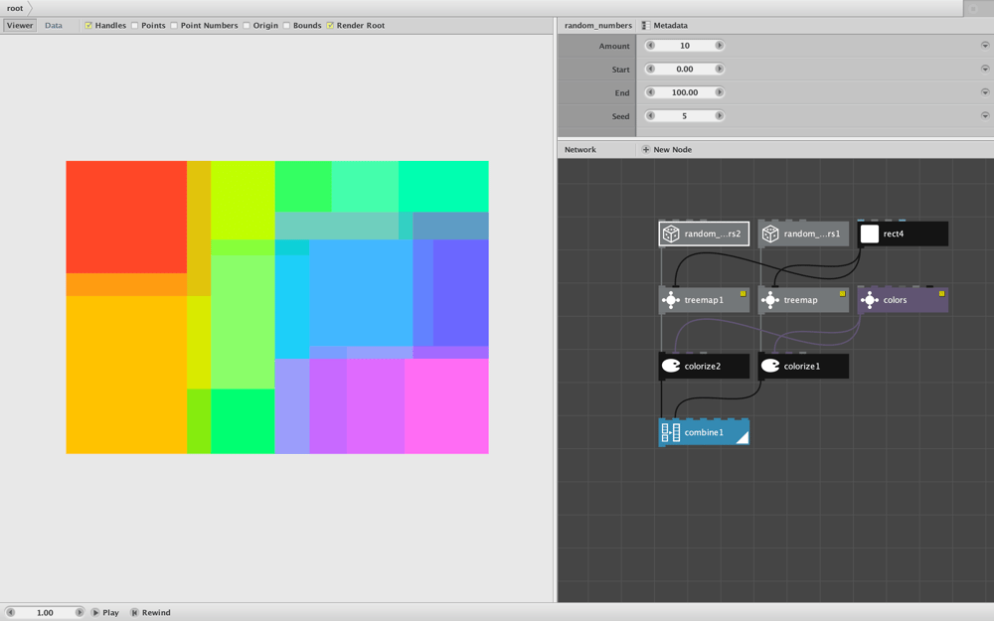Click the frame field showing 1.00

tap(45, 612)
